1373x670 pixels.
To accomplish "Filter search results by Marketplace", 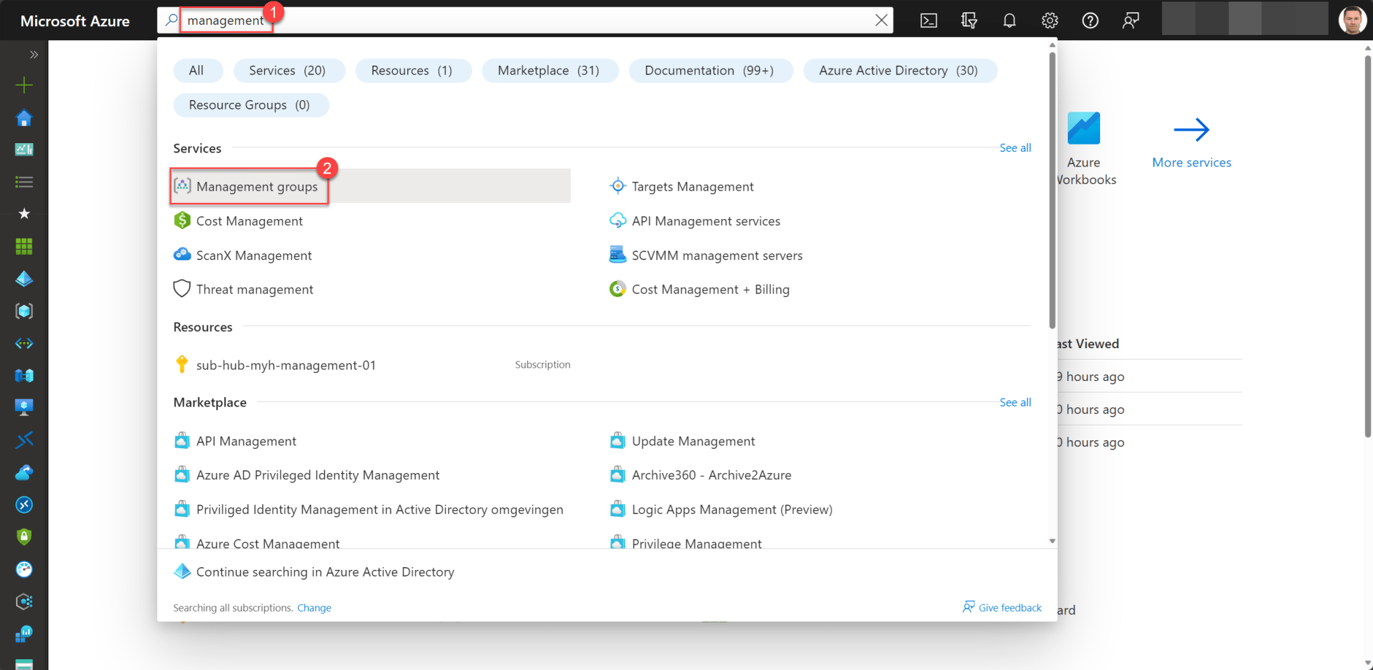I will point(550,70).
